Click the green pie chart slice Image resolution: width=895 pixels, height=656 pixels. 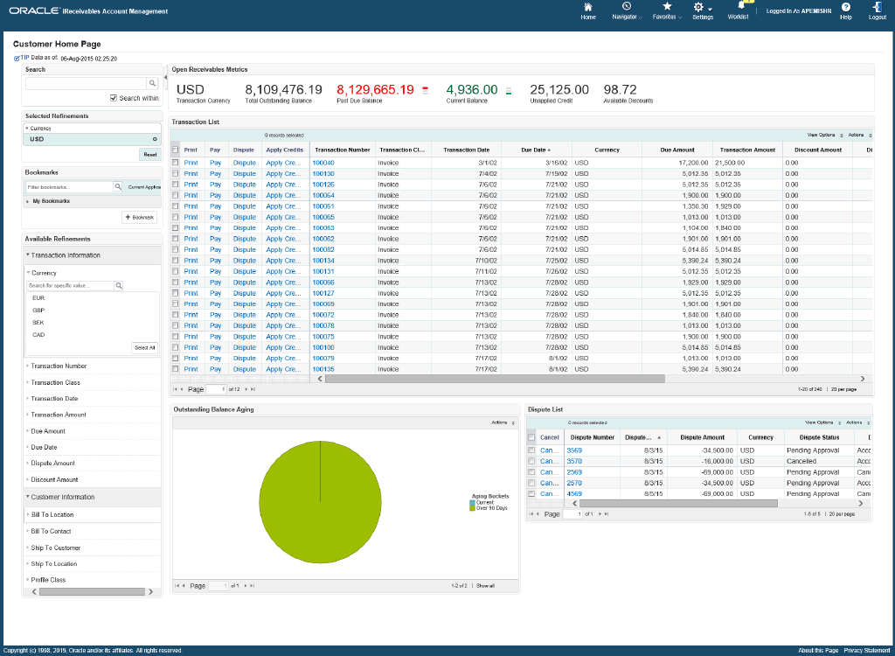pos(320,502)
